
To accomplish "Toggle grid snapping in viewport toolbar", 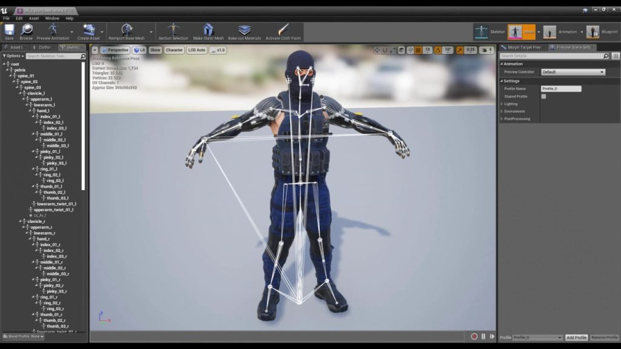I will tap(418, 50).
